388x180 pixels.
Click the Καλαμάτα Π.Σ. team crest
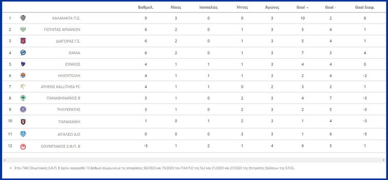[x=23, y=18]
